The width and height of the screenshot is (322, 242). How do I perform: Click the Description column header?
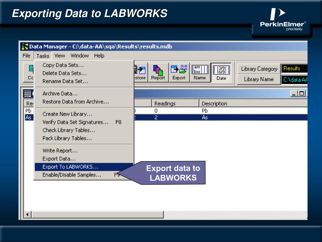tap(253, 103)
